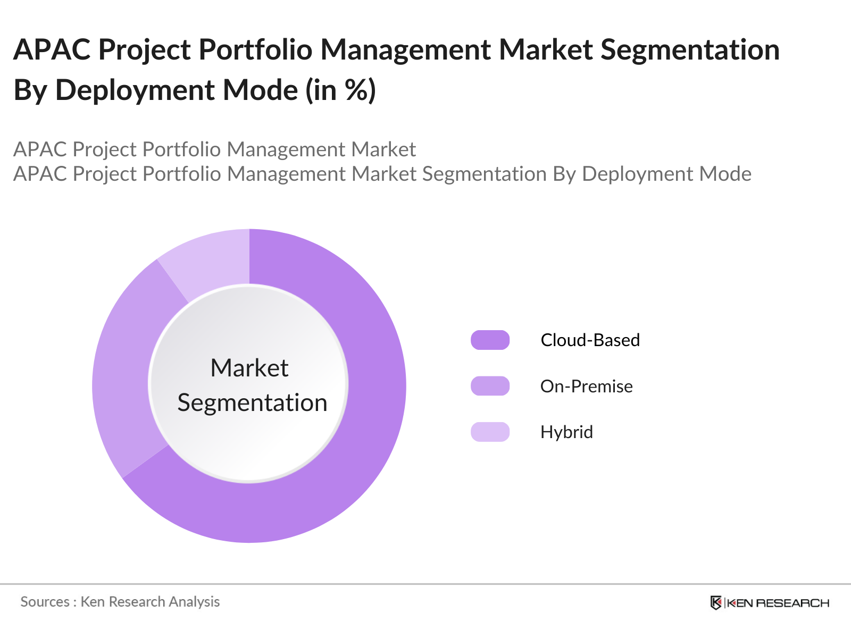Click the Hybrid legend label
Image resolution: width=851 pixels, height=638 pixels.
(566, 432)
